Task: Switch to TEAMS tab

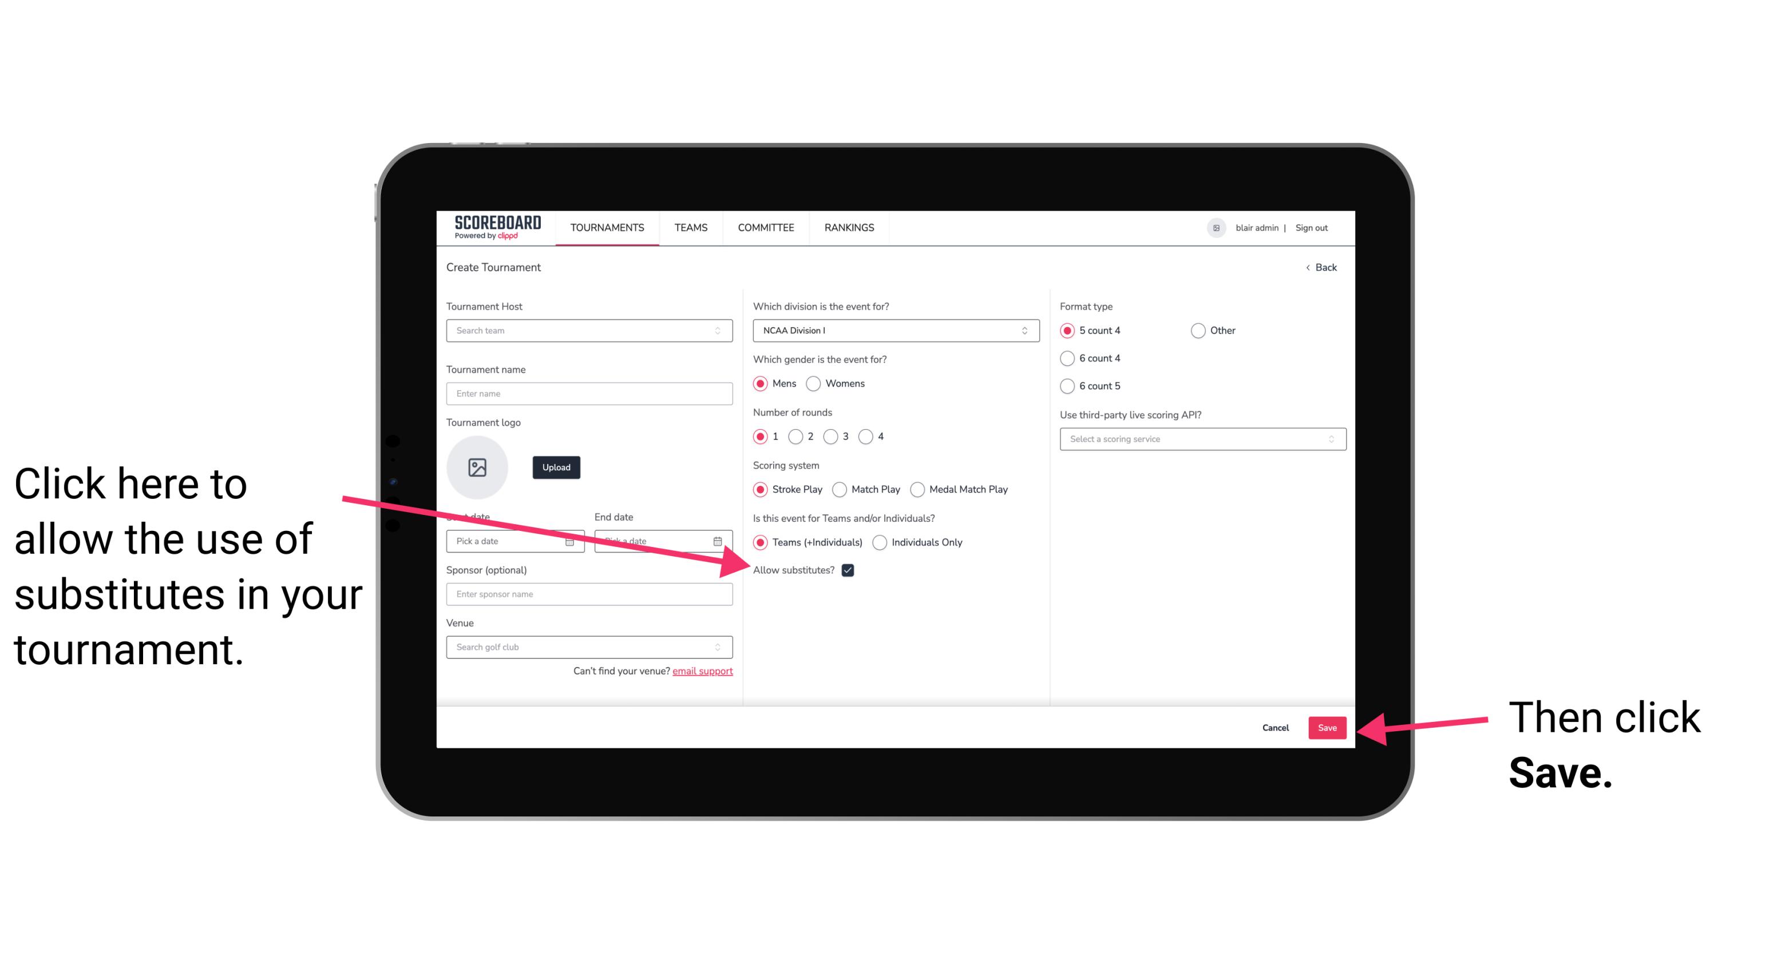Action: [x=690, y=227]
